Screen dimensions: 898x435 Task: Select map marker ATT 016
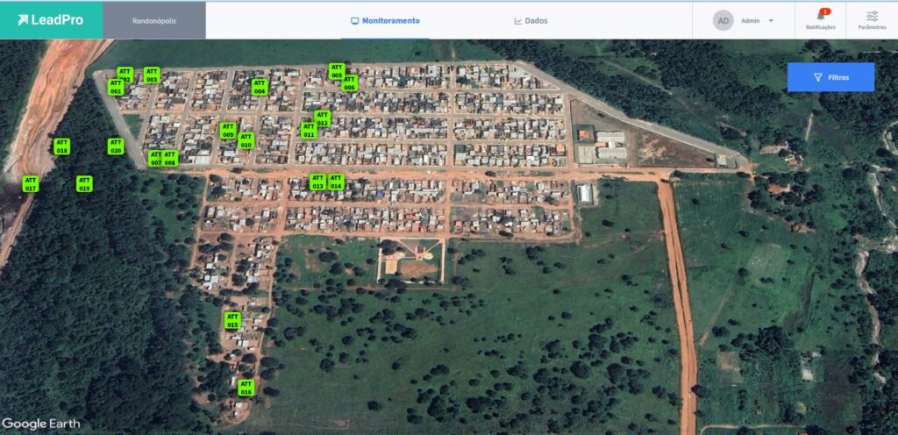(246, 387)
